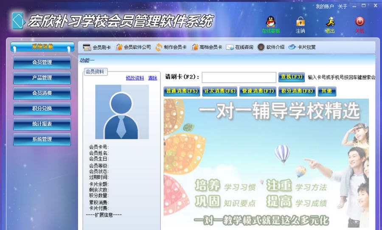
Task: Click 卡片欣赏 toolbar item
Action: click(302, 47)
